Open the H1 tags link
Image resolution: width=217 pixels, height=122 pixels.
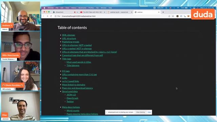(66, 71)
